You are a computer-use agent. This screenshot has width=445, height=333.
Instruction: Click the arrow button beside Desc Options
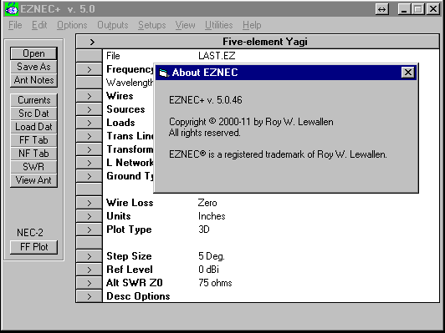coord(90,296)
